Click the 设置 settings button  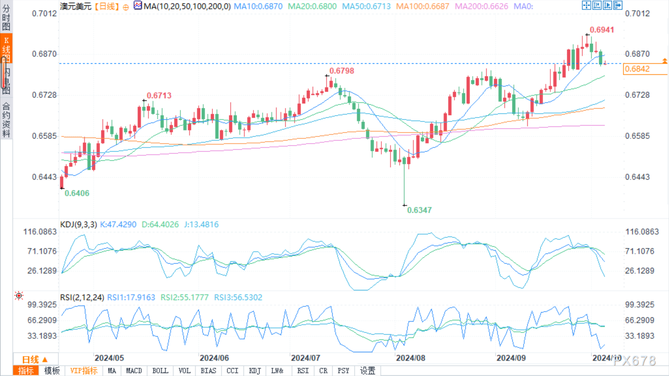point(368,371)
